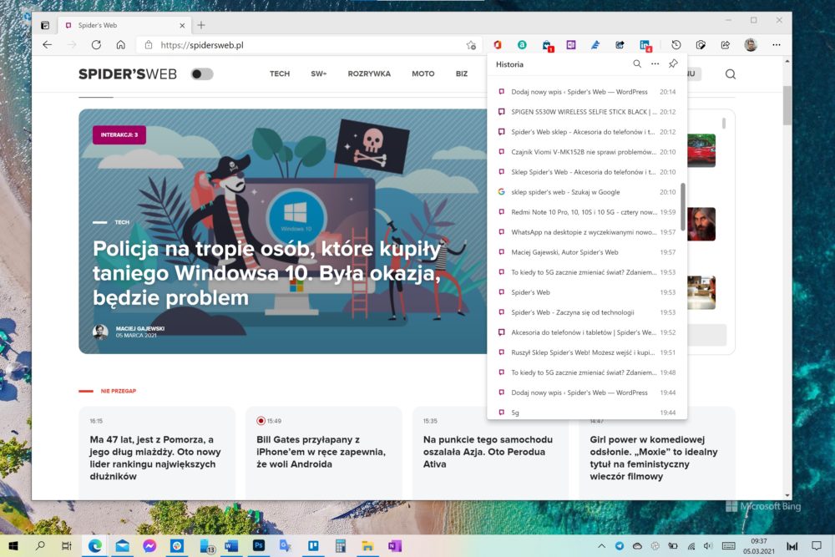Click the page vertical scrollbar thumb
835x557 pixels.
(787, 105)
